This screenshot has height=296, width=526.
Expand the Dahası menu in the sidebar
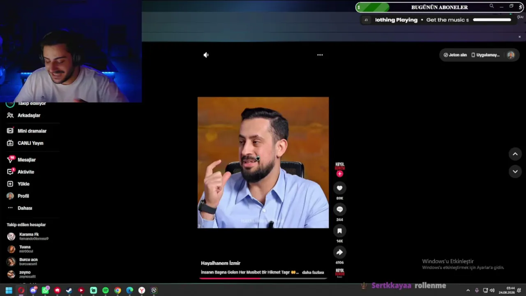point(19,208)
